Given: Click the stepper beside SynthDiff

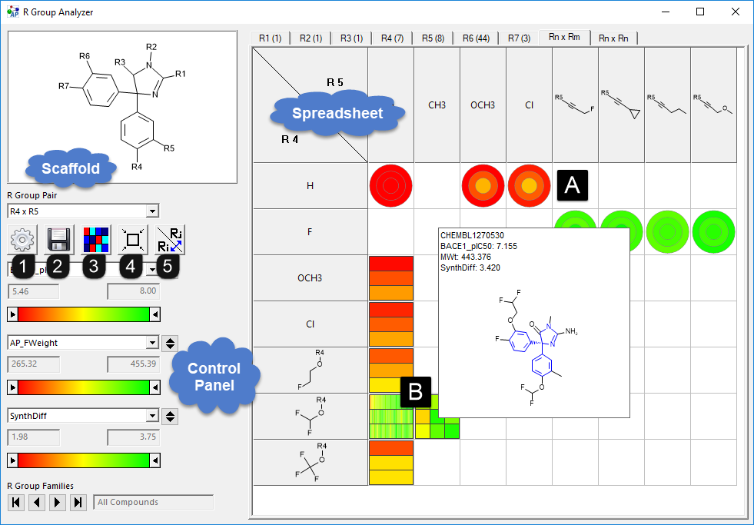Looking at the screenshot, I should coord(170,417).
